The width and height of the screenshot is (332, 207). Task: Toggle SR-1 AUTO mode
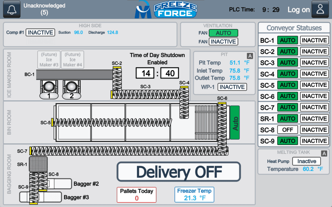[x=288, y=118]
